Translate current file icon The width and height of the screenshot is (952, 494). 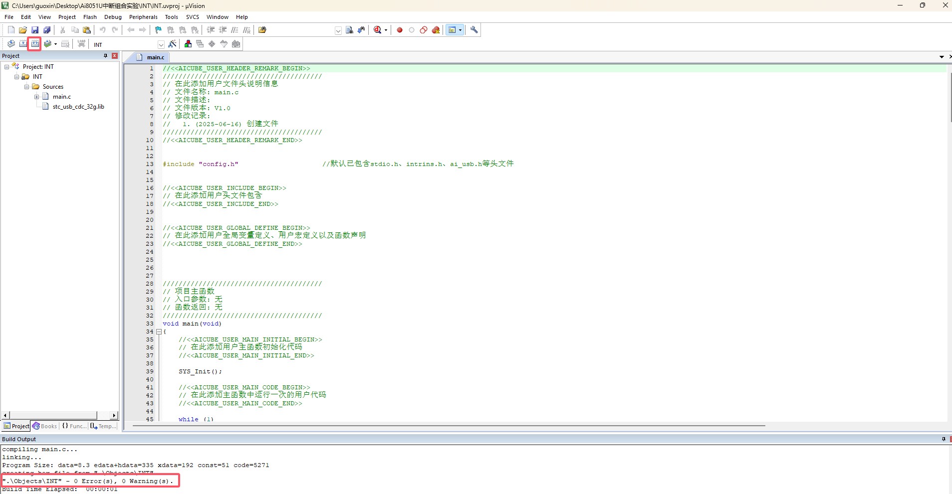pos(11,44)
